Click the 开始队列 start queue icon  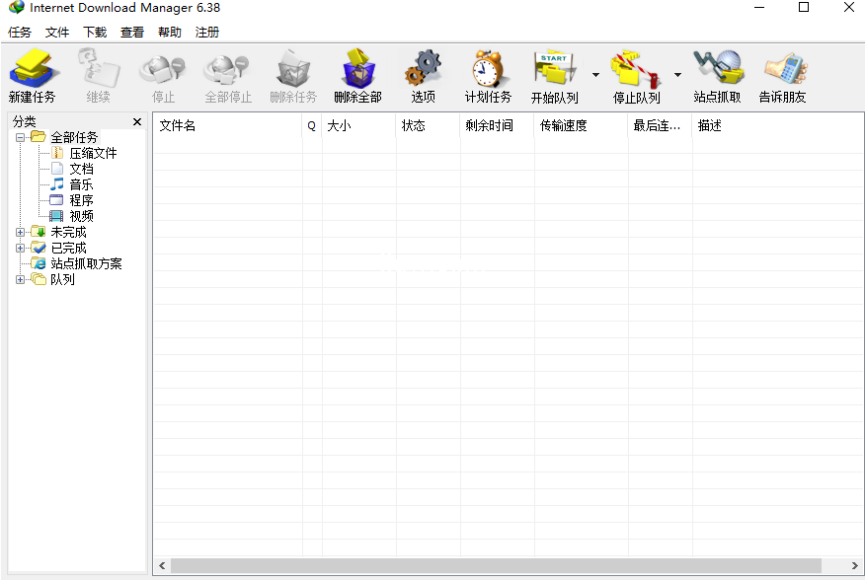[554, 69]
